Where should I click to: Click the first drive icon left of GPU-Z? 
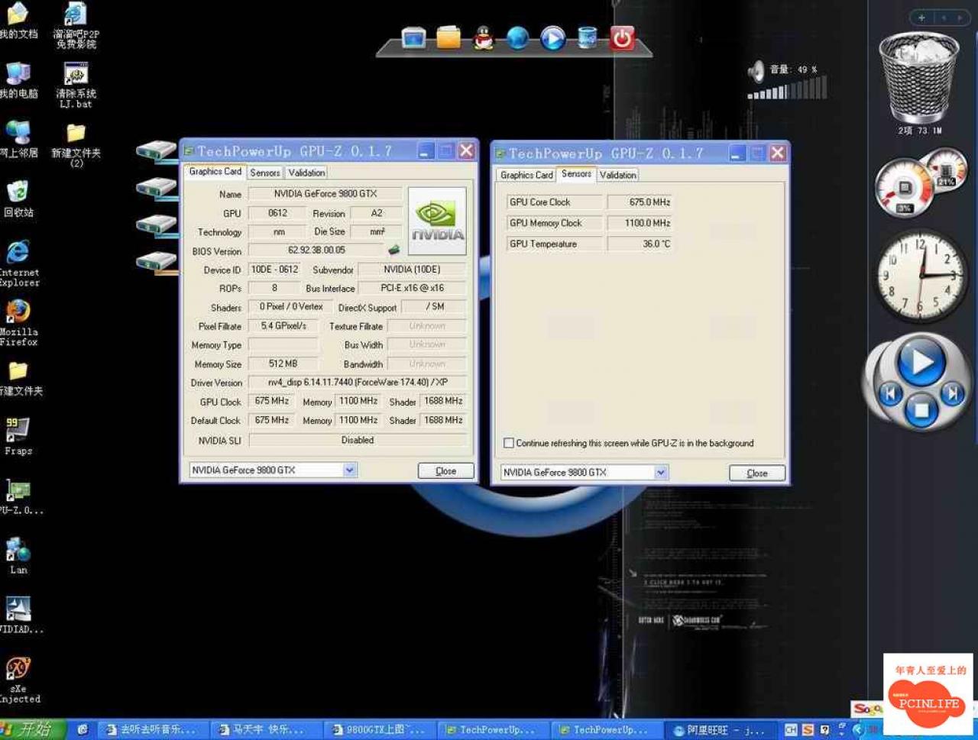157,150
